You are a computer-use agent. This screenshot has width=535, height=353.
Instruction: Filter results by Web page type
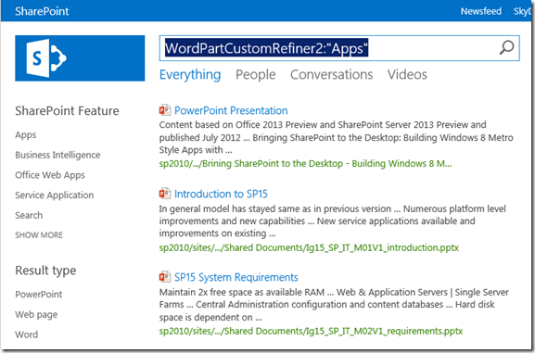coord(36,314)
